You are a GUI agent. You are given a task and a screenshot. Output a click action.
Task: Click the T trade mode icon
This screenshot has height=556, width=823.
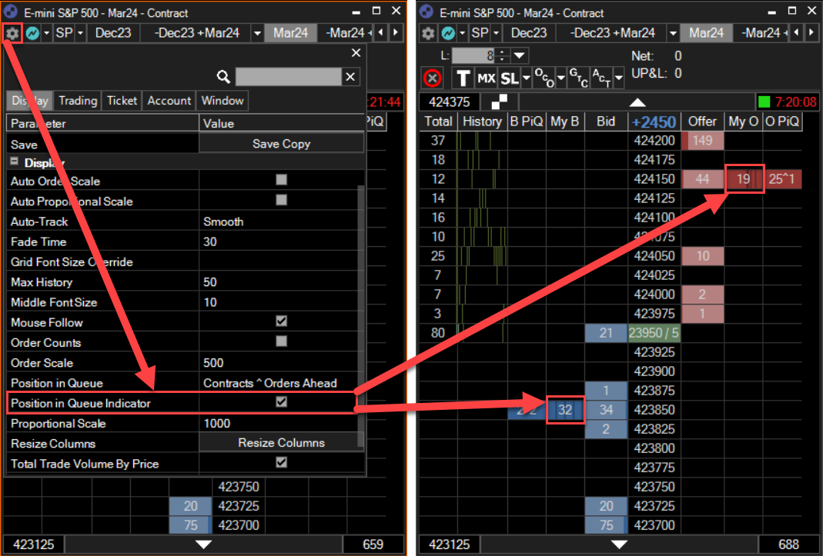pyautogui.click(x=463, y=78)
